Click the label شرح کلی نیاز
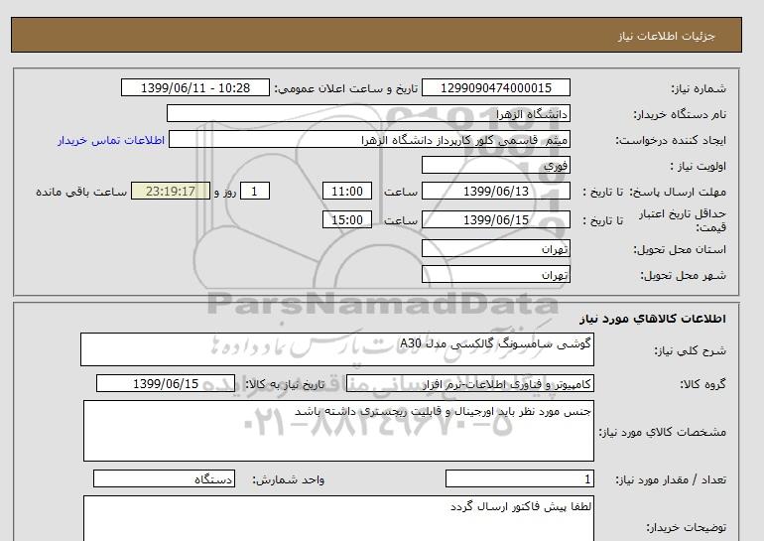 [690, 350]
